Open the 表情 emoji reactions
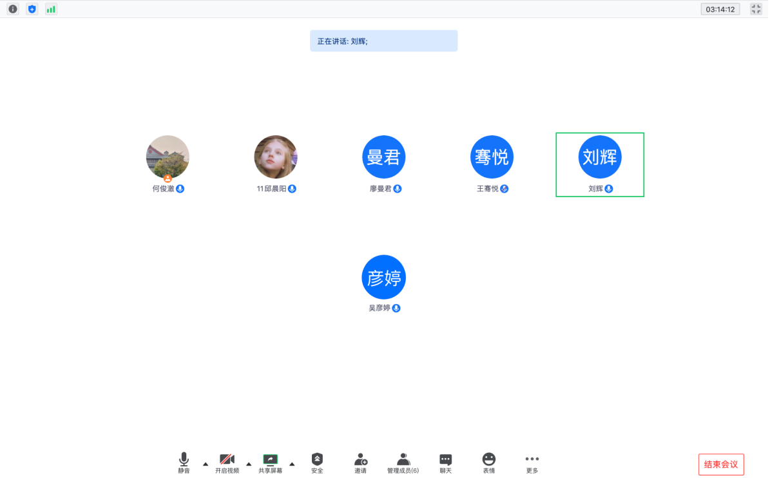The image size is (770, 478). [489, 463]
